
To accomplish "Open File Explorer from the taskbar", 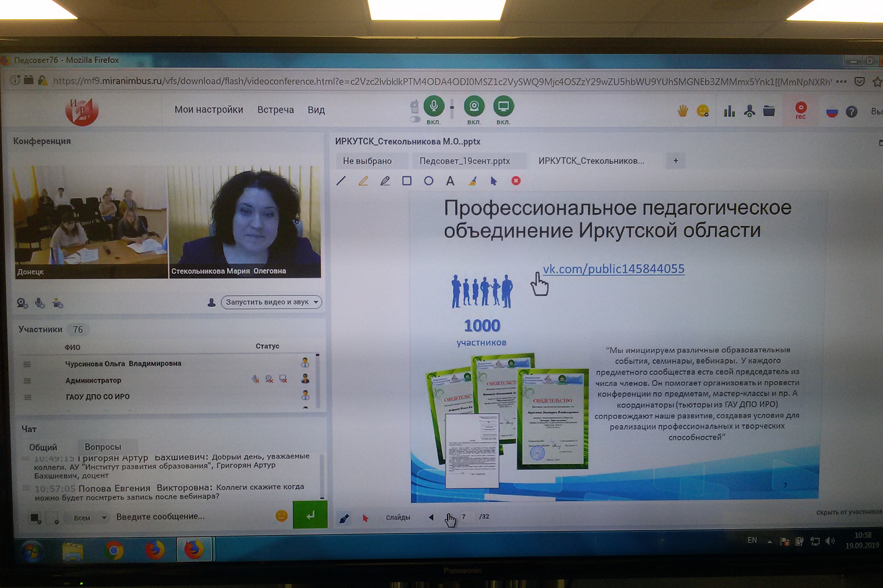I will (73, 551).
